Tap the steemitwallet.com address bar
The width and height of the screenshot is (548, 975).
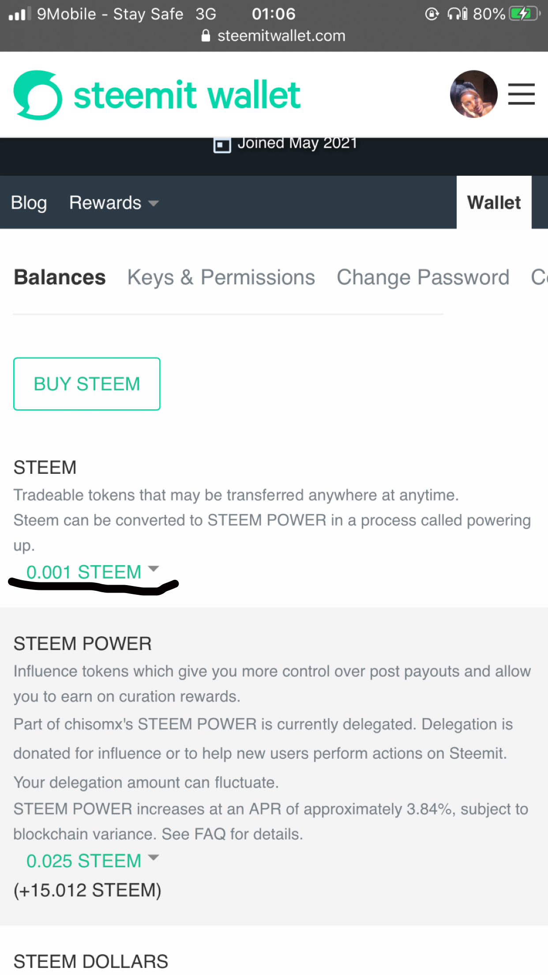[x=281, y=36]
